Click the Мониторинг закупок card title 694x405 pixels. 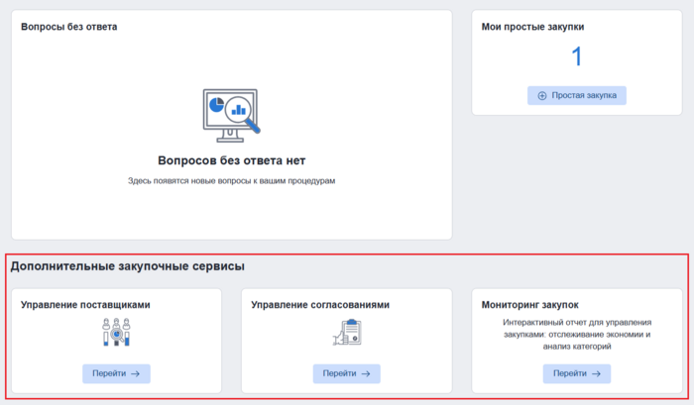(530, 305)
